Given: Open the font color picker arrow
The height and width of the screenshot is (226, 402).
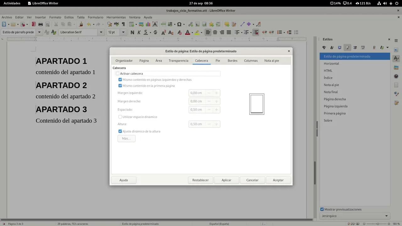Looking at the screenshot, I should [x=192, y=32].
